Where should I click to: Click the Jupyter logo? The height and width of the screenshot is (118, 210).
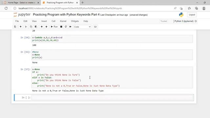[22, 14]
